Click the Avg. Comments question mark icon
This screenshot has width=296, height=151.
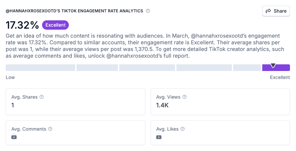pos(50,129)
